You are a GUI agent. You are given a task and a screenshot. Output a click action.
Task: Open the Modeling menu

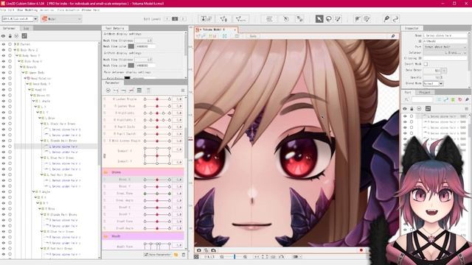pyautogui.click(x=31, y=10)
